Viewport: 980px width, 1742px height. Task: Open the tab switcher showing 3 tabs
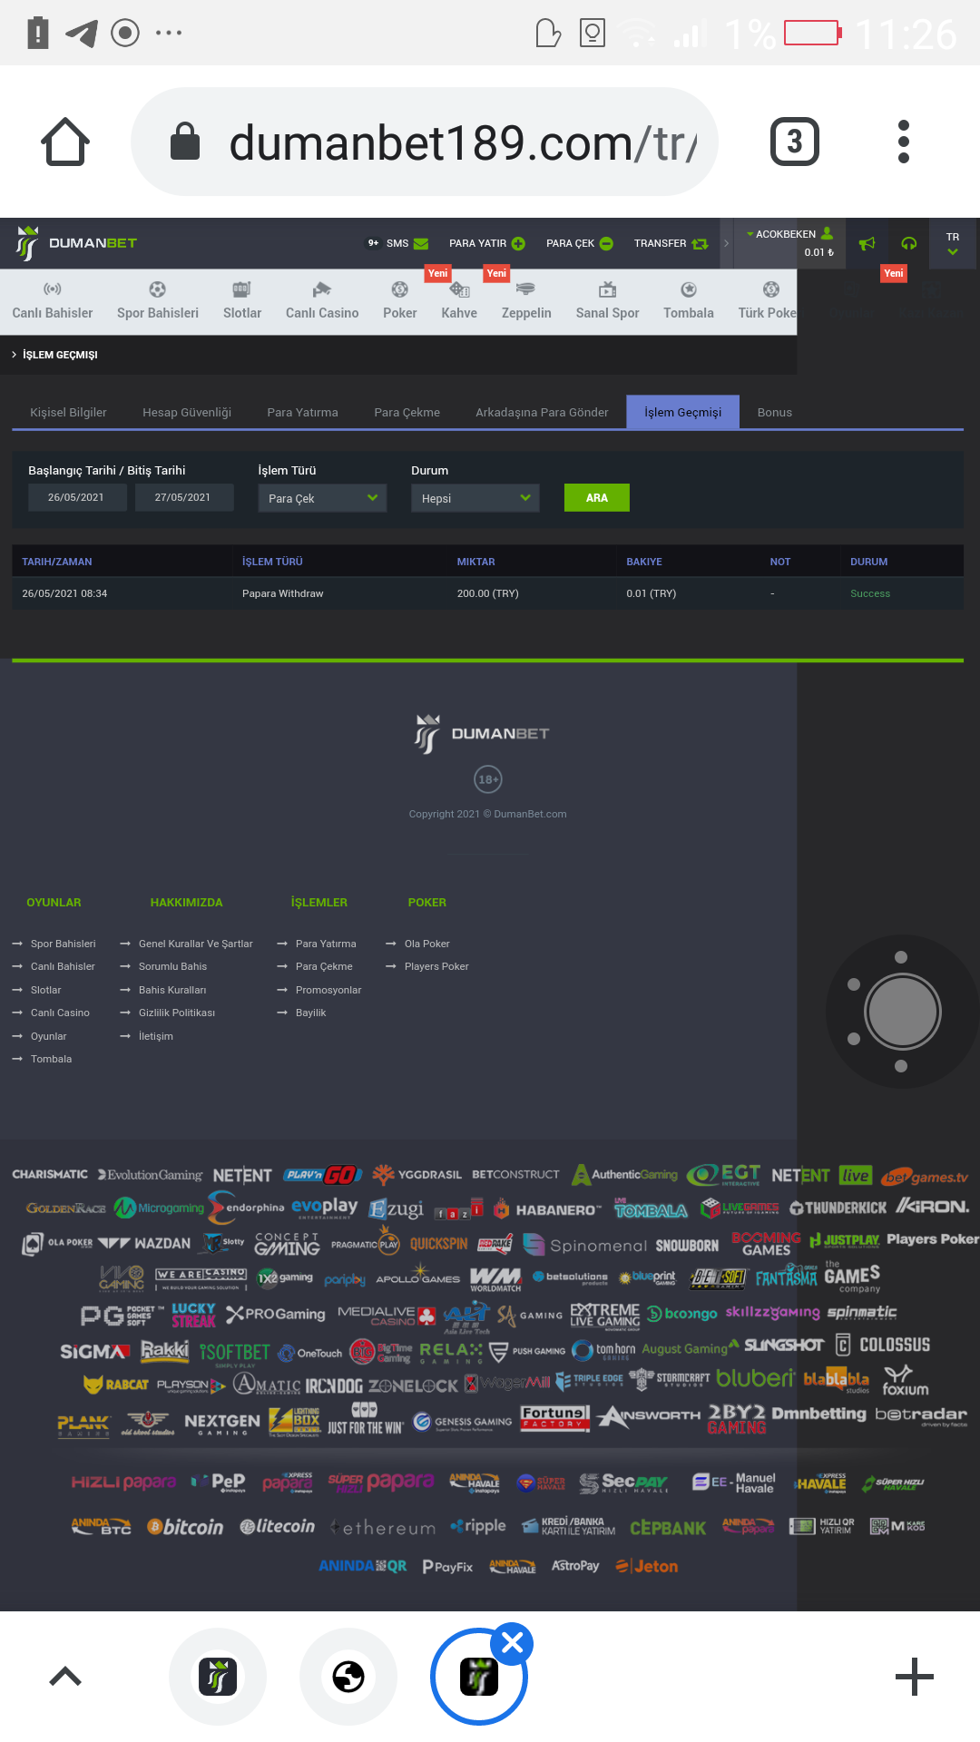794,142
